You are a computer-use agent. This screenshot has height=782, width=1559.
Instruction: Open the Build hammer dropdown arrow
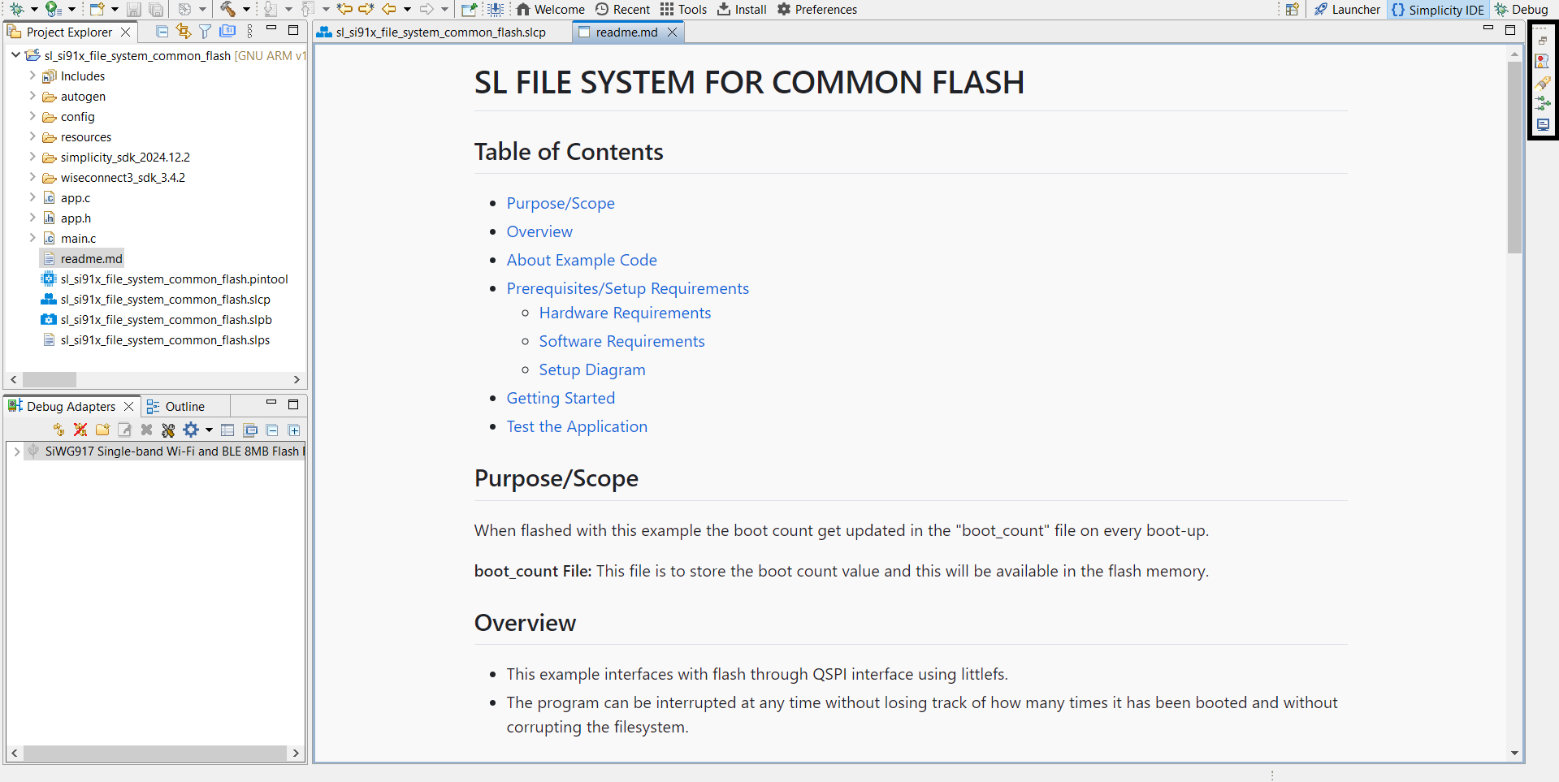pyautogui.click(x=246, y=10)
